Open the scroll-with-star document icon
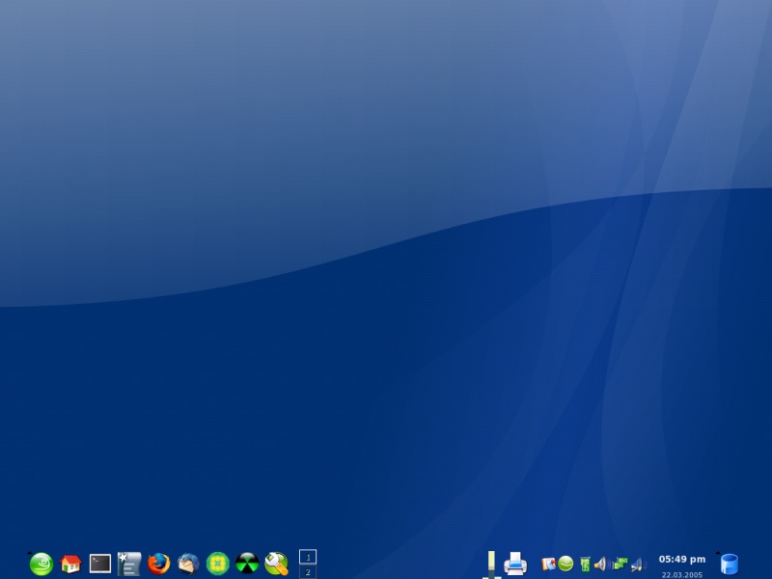Screen dimensions: 772x579 (x=129, y=564)
